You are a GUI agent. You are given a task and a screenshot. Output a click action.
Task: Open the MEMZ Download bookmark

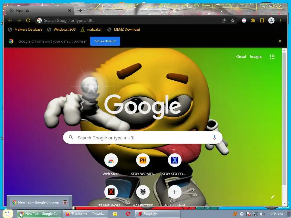click(124, 30)
